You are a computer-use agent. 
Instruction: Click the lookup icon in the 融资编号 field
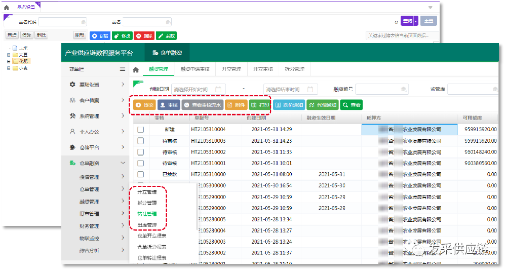click(x=404, y=89)
